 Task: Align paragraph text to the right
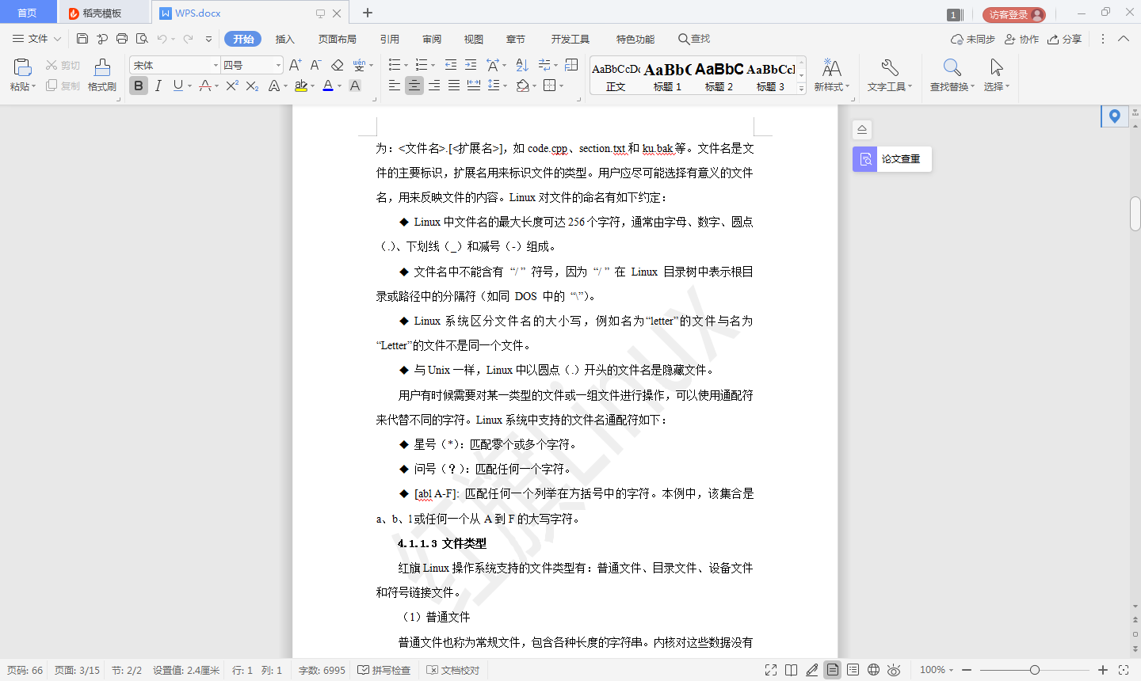point(434,86)
